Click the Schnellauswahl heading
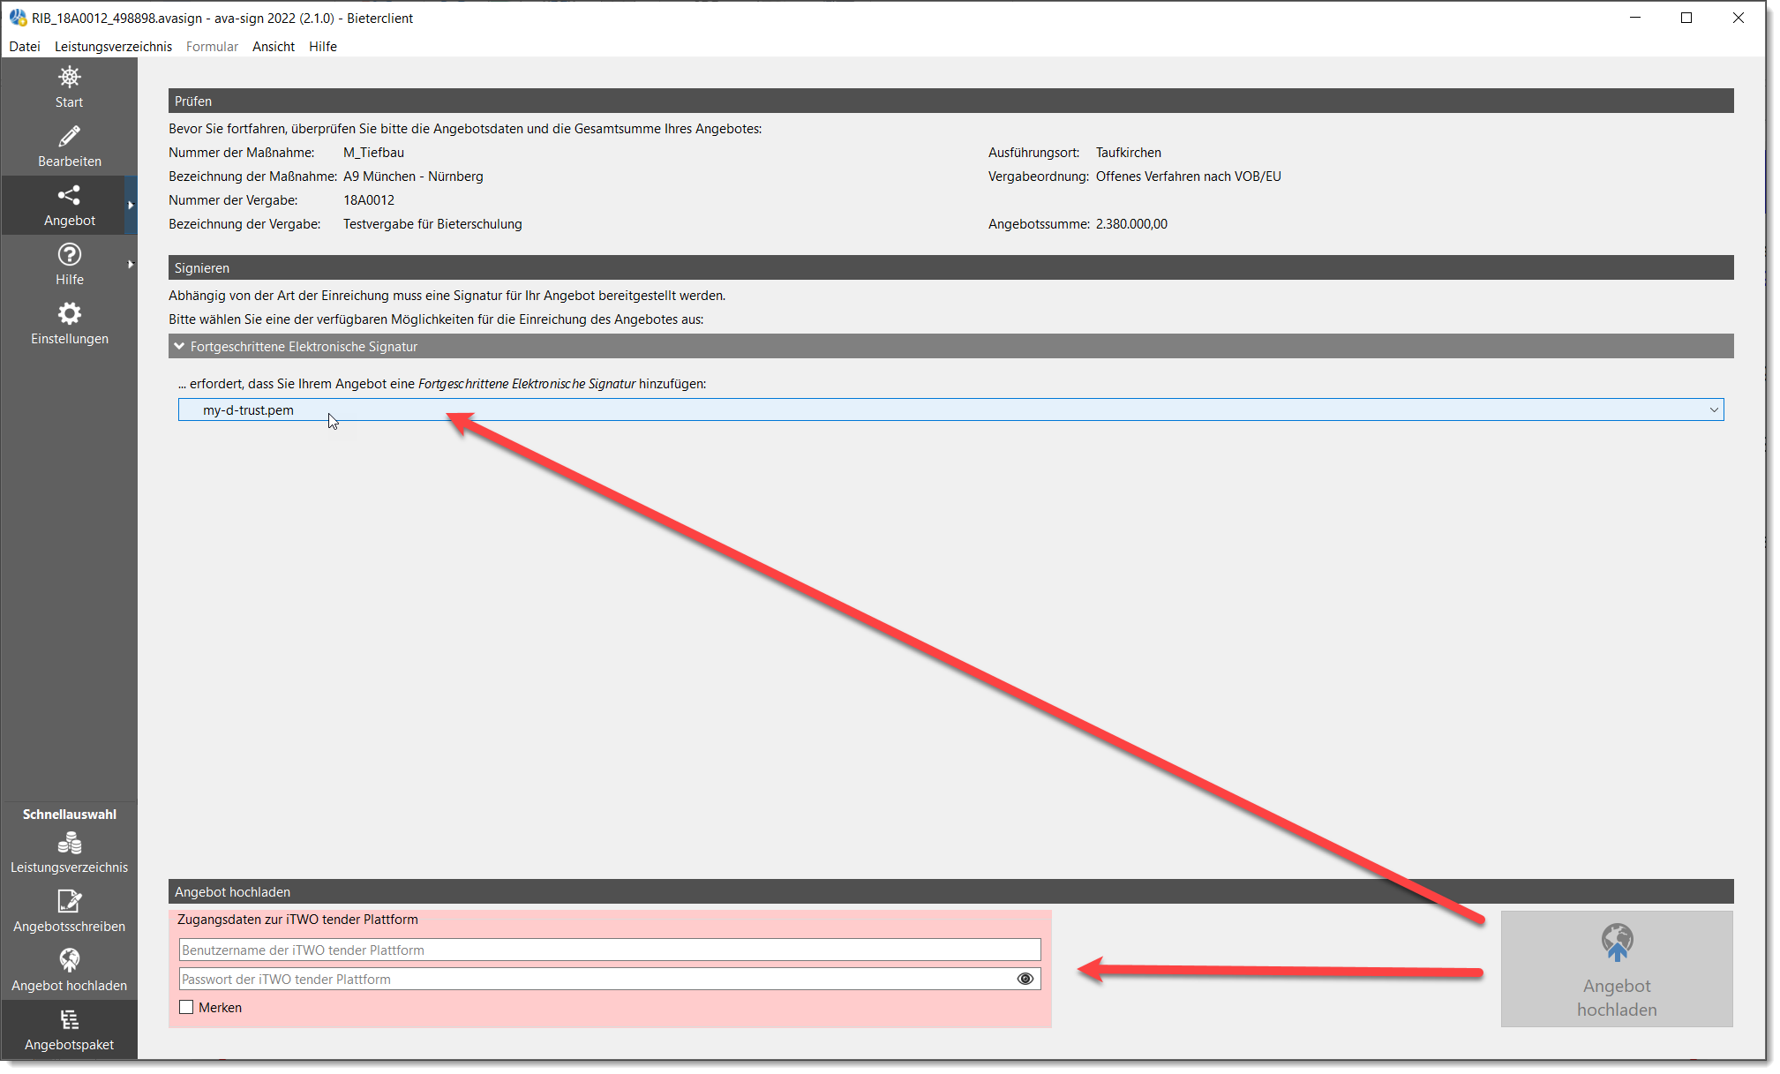This screenshot has width=1780, height=1074. click(x=69, y=814)
